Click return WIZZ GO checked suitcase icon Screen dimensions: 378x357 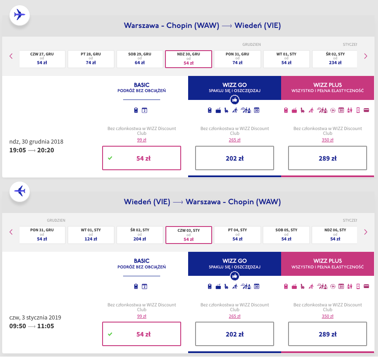point(218,287)
